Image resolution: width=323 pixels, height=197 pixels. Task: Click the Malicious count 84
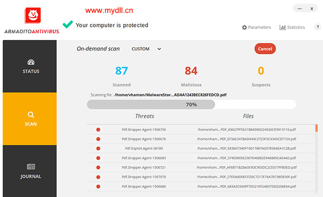pos(191,71)
